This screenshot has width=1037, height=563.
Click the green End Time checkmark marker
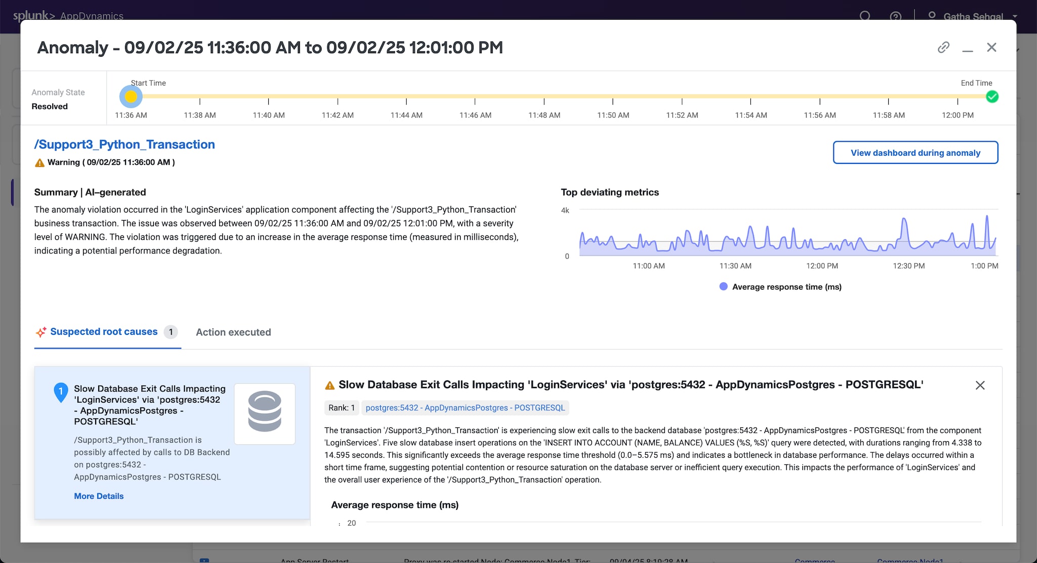992,97
